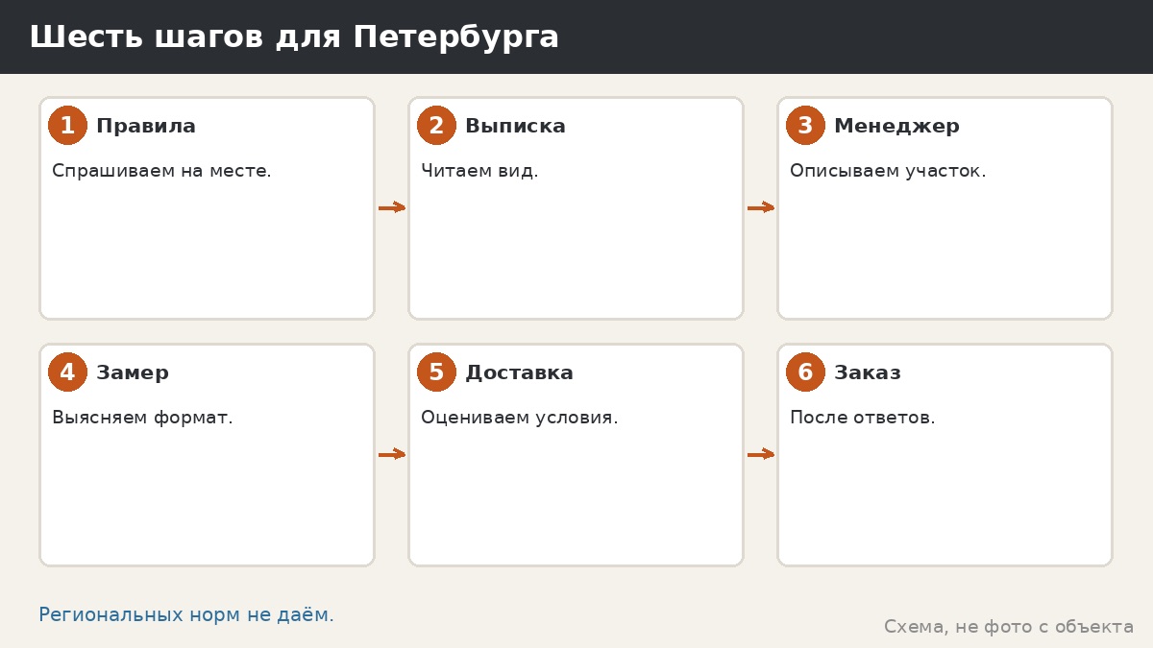Select the heading 'Доставка'
The image size is (1153, 648).
[x=519, y=373]
